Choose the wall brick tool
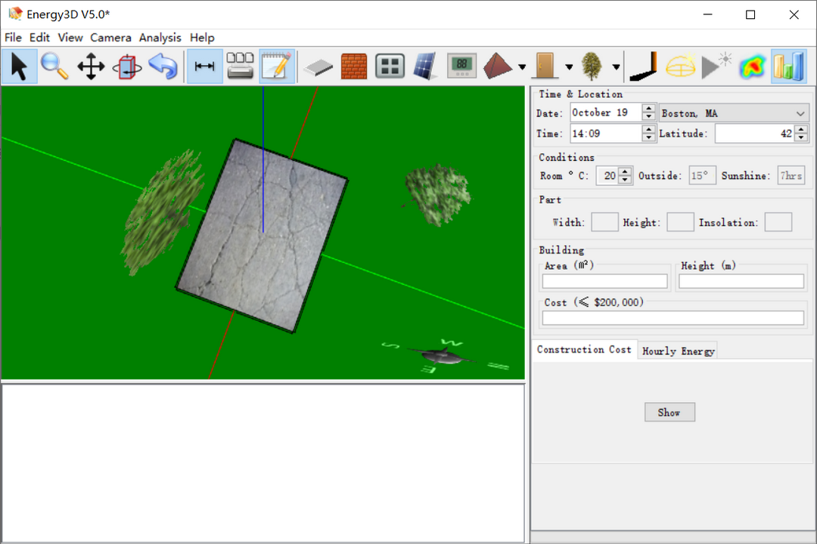 tap(353, 66)
